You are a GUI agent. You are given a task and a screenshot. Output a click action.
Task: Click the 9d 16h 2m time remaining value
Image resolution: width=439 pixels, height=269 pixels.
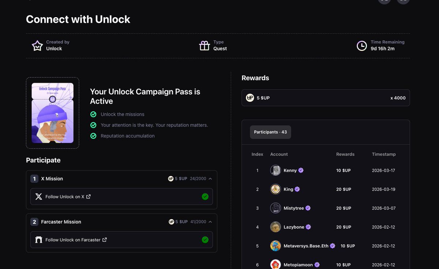click(x=383, y=49)
